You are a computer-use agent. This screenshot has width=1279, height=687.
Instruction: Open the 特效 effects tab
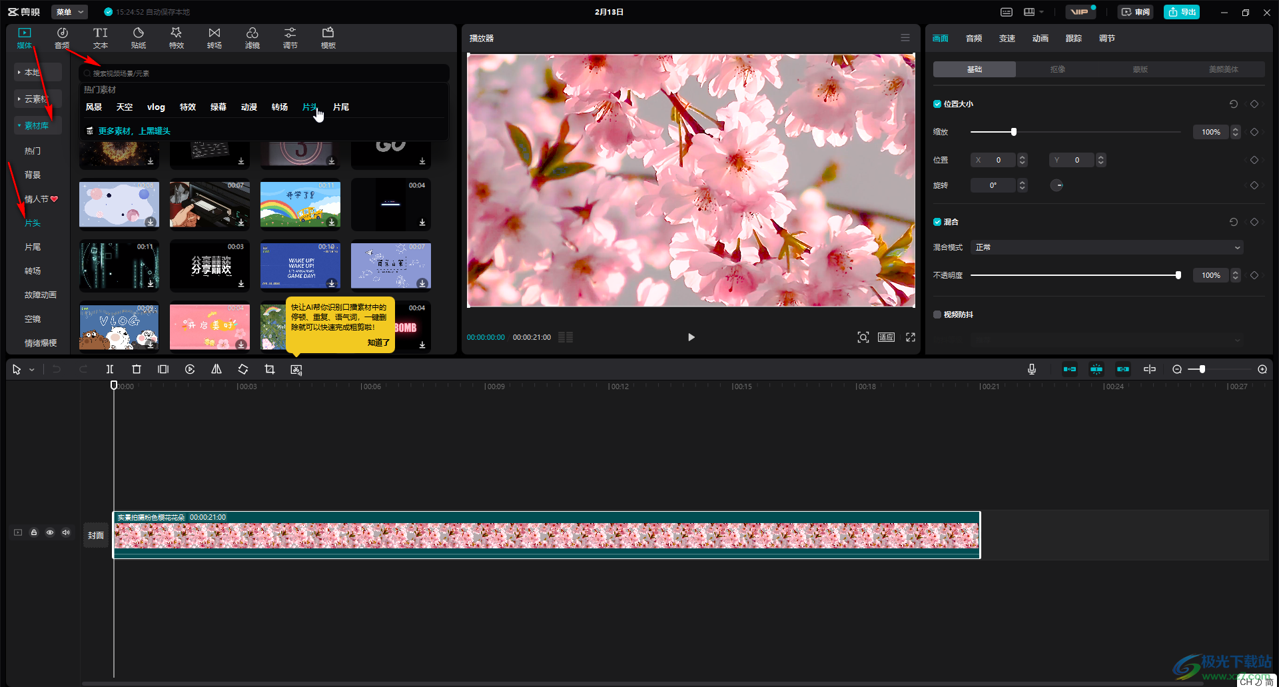pyautogui.click(x=177, y=38)
